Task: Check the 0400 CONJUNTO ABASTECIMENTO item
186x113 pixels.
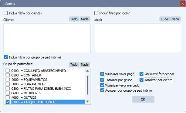Action: tap(8, 71)
